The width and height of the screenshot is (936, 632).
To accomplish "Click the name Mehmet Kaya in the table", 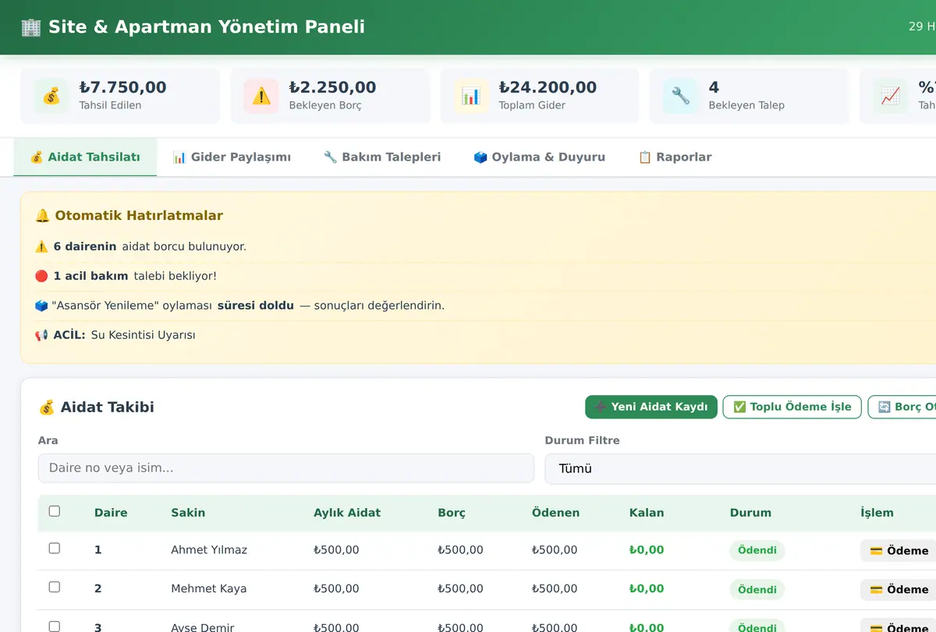I will tap(209, 588).
